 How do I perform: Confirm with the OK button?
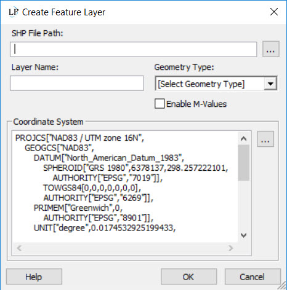188,276
